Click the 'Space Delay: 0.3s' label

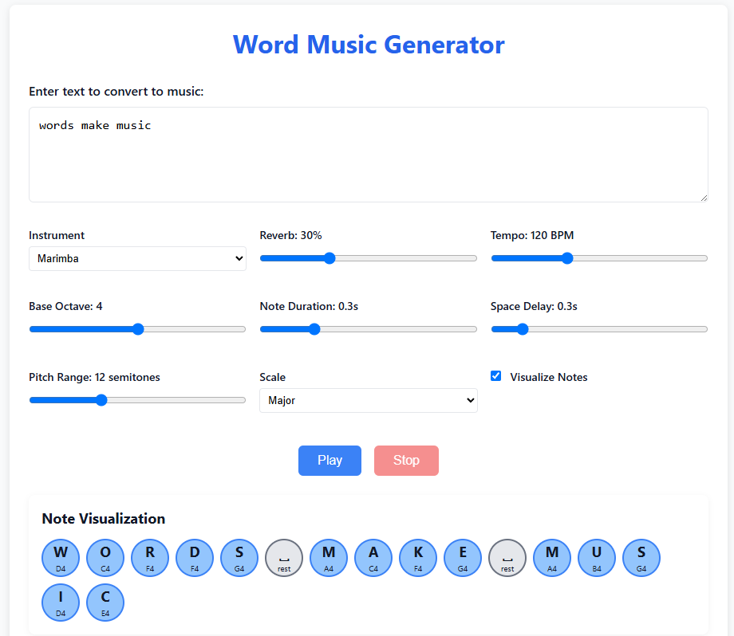tap(534, 306)
